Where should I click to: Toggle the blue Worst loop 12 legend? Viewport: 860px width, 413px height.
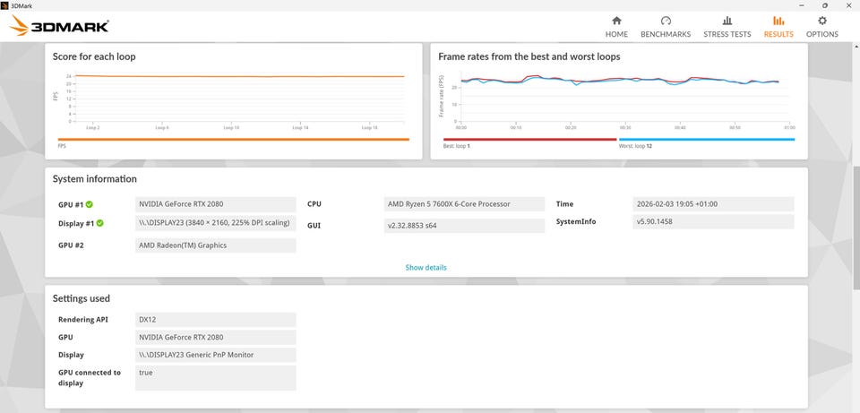(x=707, y=140)
